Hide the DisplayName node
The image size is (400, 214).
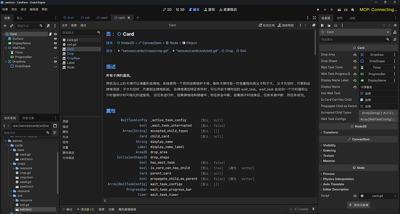(55, 43)
